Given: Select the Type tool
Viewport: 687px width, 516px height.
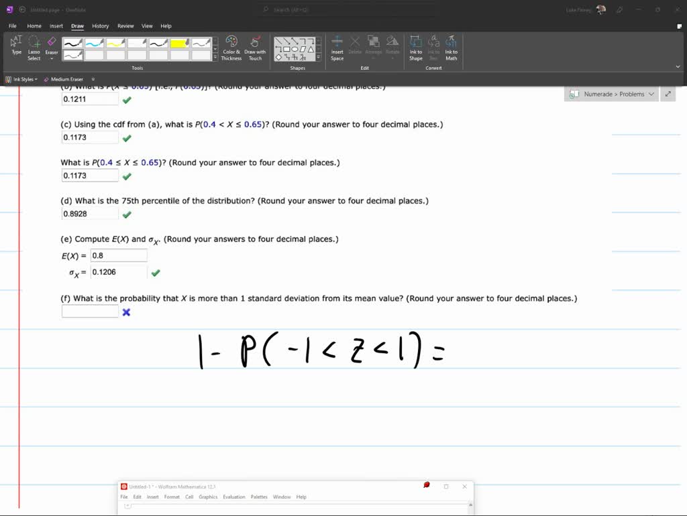Looking at the screenshot, I should click(x=16, y=46).
